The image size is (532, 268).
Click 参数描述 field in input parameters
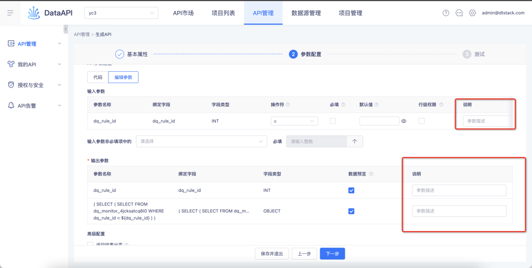pos(487,121)
